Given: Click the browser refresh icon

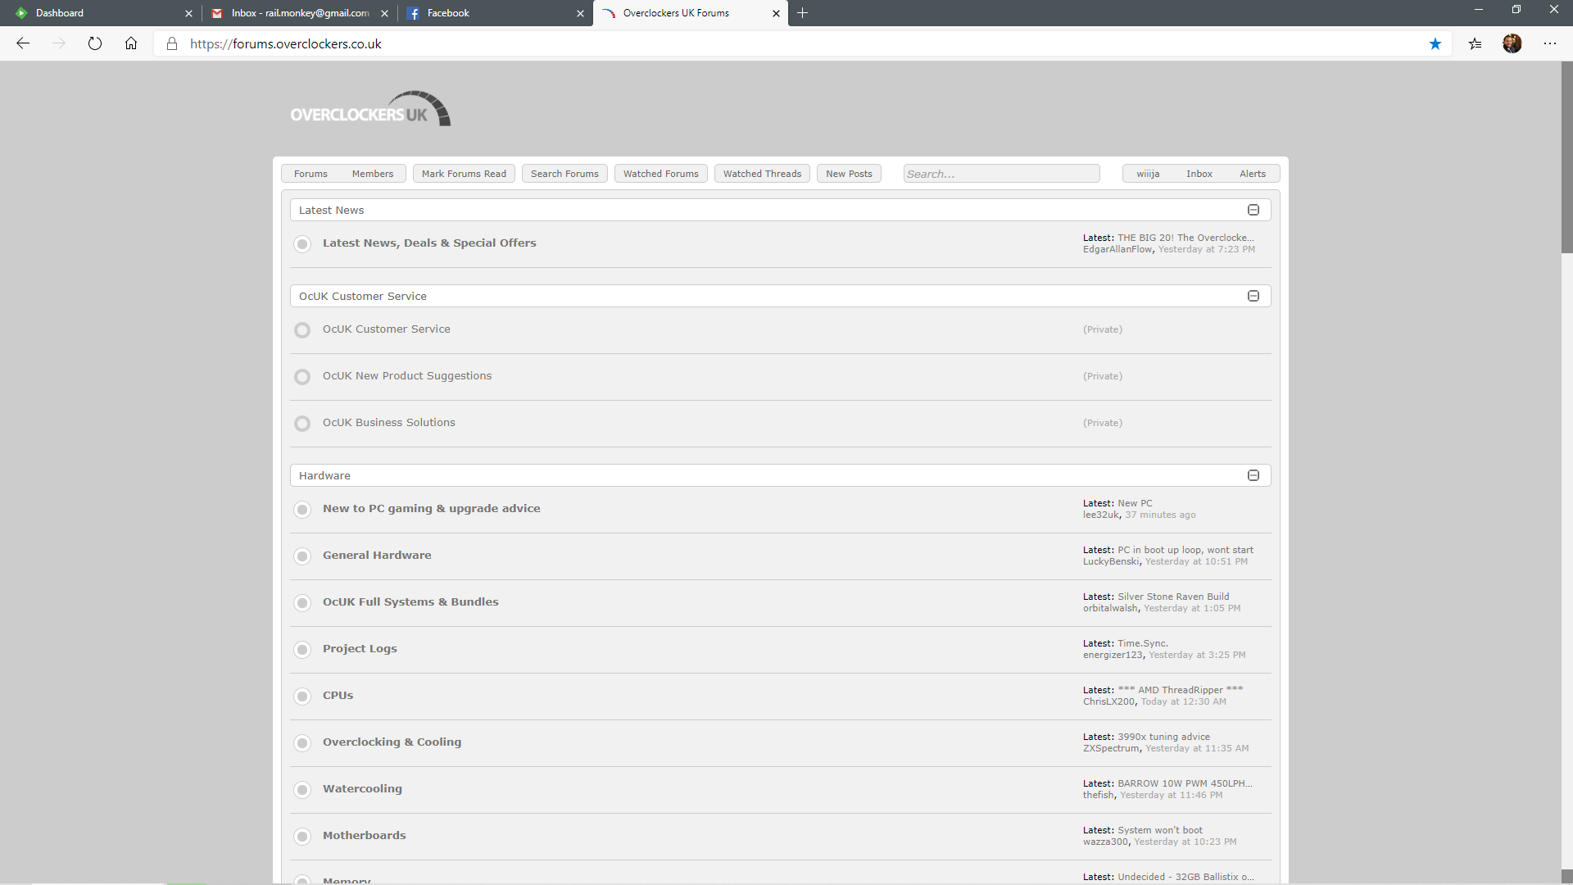Looking at the screenshot, I should click(x=95, y=44).
